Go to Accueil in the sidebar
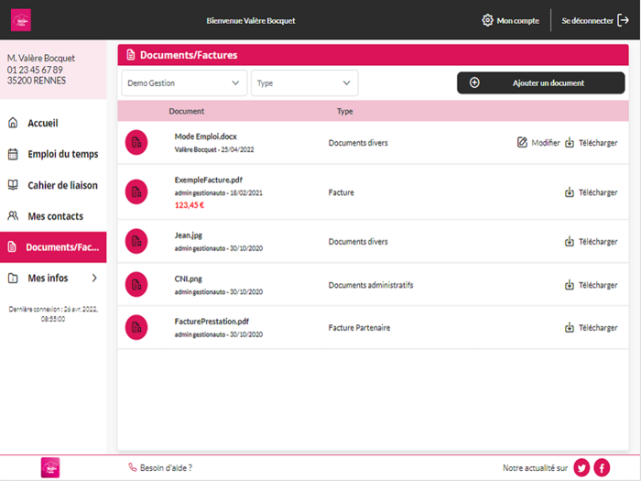This screenshot has width=641, height=481. [x=42, y=123]
